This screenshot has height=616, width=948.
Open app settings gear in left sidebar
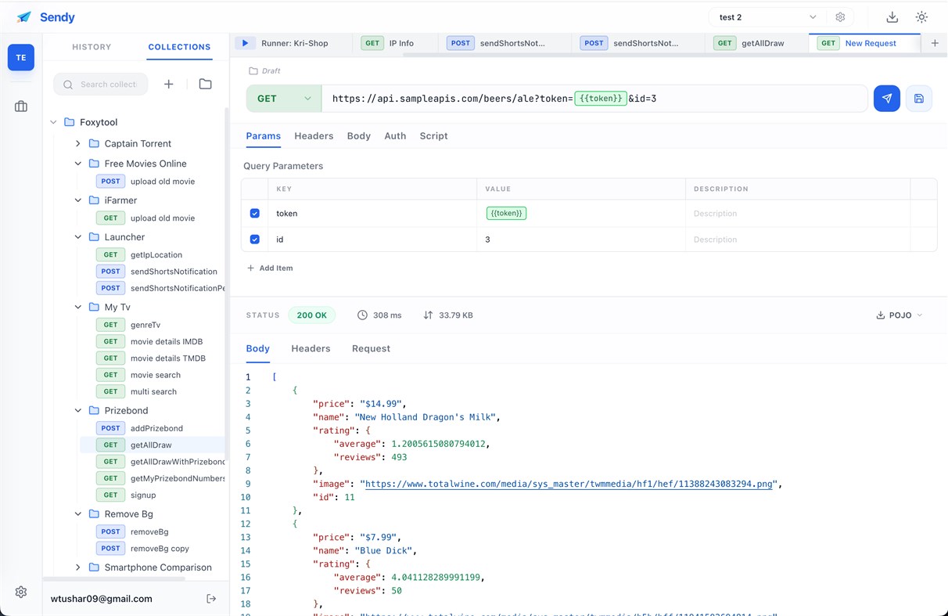click(x=21, y=593)
